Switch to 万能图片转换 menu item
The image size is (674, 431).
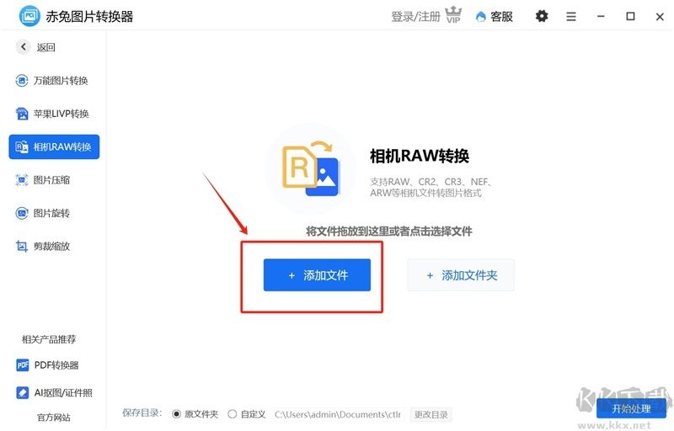54,80
